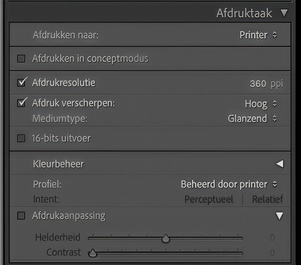Open Profiel Beheerd door printer dropdown
This screenshot has width=301, height=265.
pyautogui.click(x=229, y=184)
